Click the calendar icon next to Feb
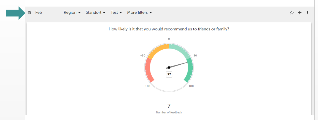This screenshot has height=120, width=318. point(29,13)
